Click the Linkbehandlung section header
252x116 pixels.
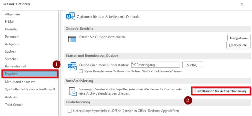pos(157,102)
